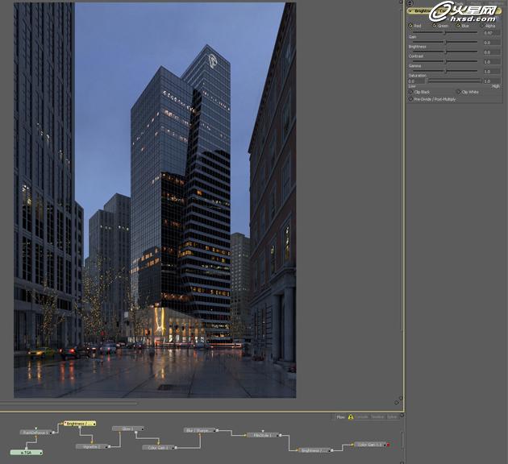This screenshot has width=508, height=464.
Task: Select the Glow 1 node
Action: pyautogui.click(x=127, y=429)
